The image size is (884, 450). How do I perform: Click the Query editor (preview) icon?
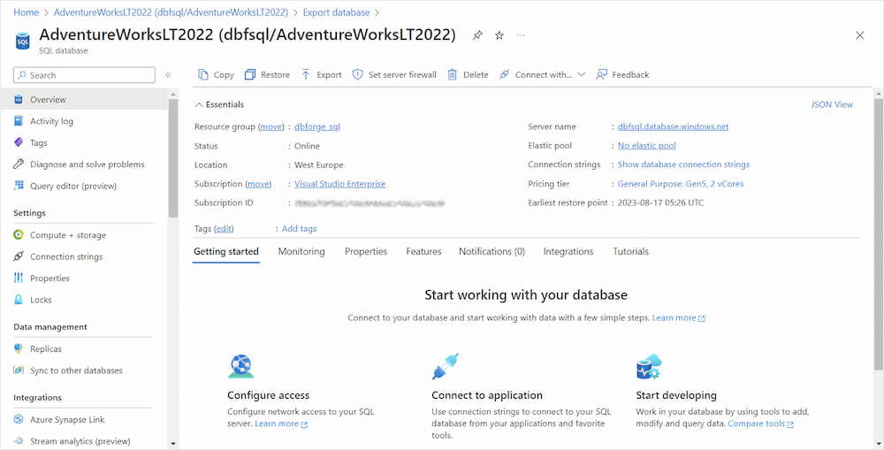tap(19, 186)
